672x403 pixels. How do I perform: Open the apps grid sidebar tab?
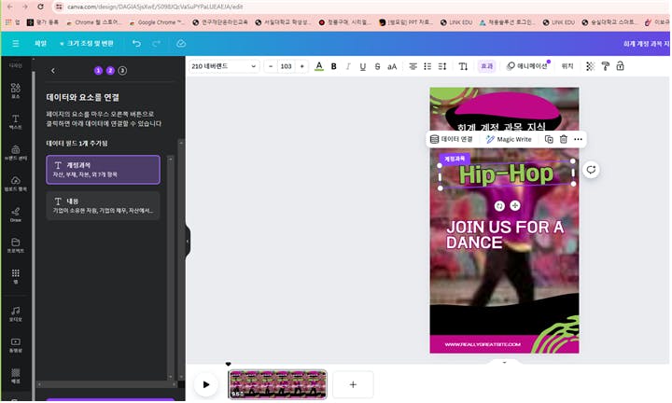click(16, 276)
